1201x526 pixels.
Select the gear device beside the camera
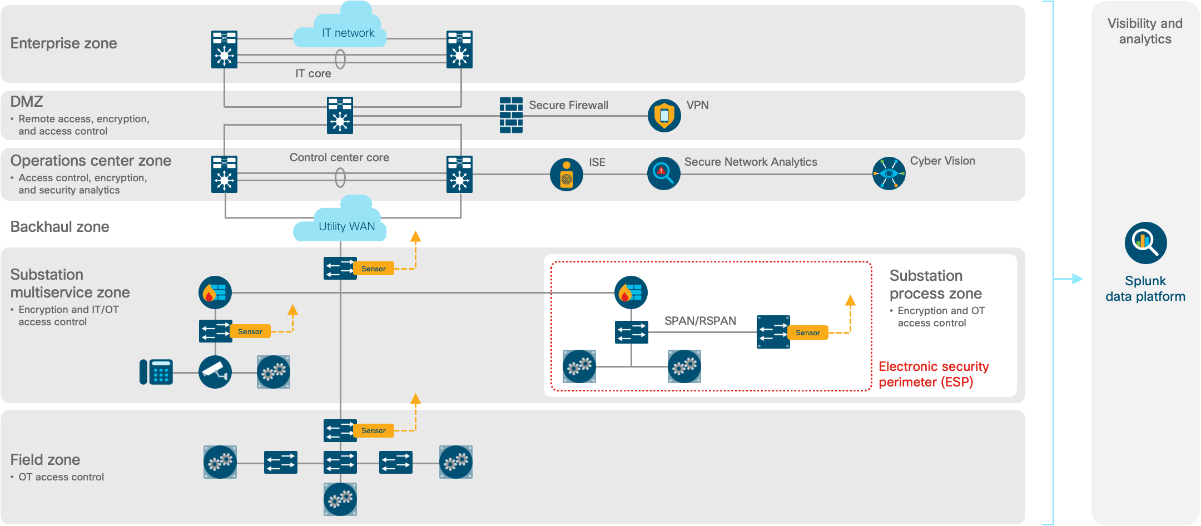273,372
